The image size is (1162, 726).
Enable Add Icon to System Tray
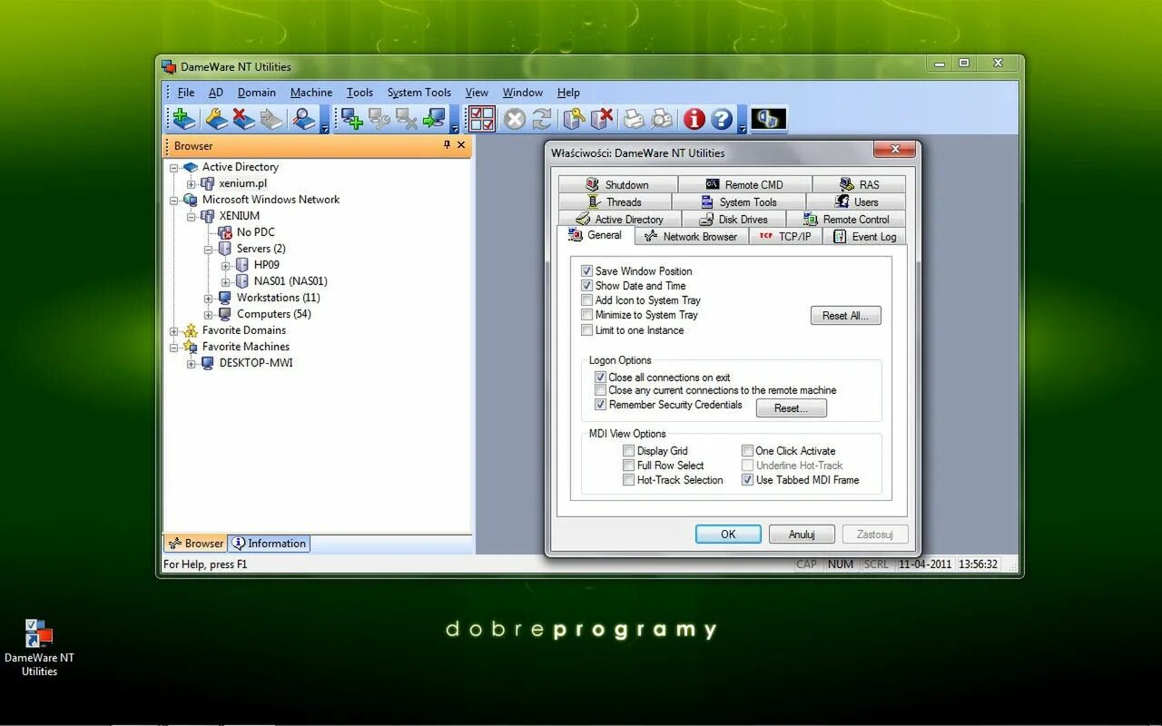pos(587,300)
